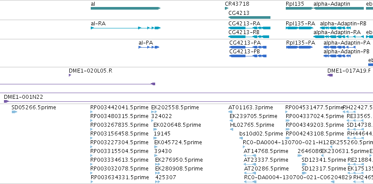This screenshot has height=184, width=373.
Task: Select the CG4213-PB coding sequence
Action: click(248, 56)
